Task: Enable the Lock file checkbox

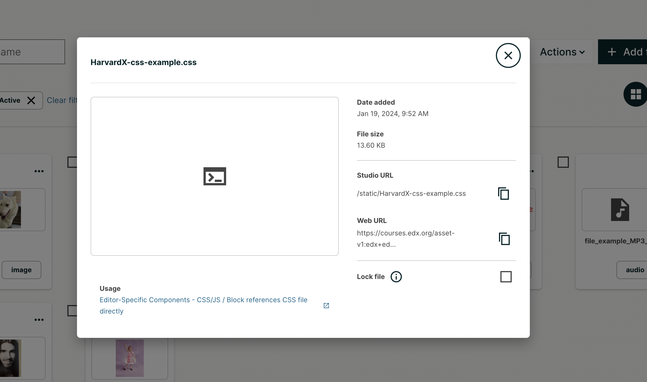Action: pyautogui.click(x=506, y=277)
